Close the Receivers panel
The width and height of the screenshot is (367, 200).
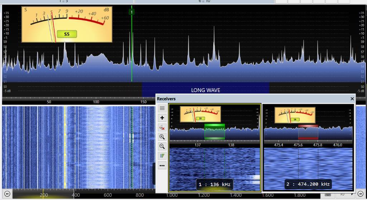352,99
